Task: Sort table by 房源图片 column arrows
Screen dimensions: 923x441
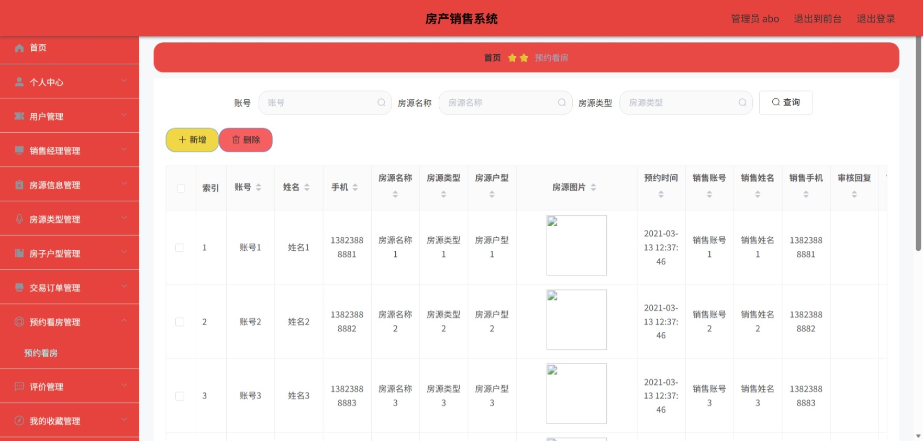Action: pos(593,187)
